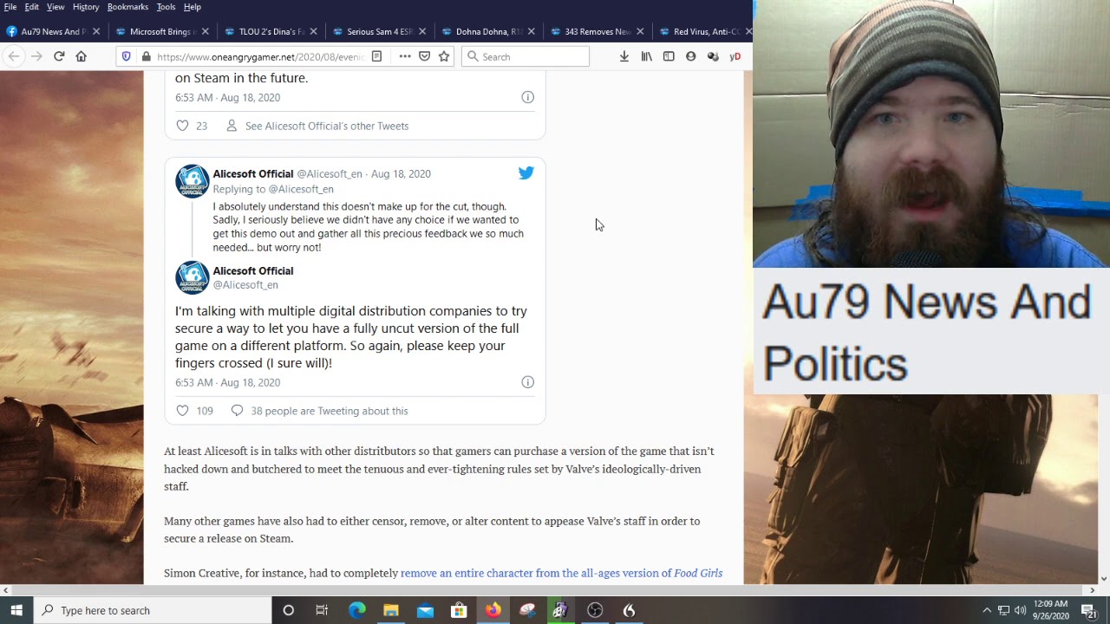1110x624 pixels.
Task: Open the Help menu
Action: pos(193,7)
